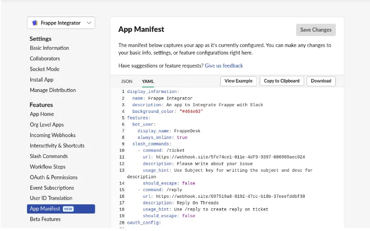The image size is (370, 231).
Task: Click always_online value true
Action: (182, 138)
